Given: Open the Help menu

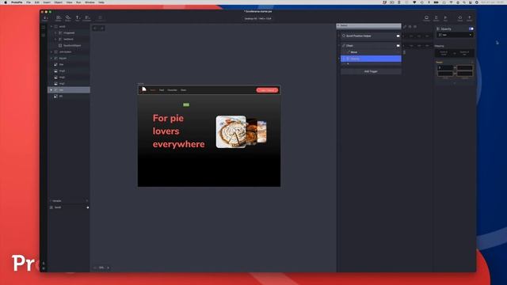Looking at the screenshot, I should tap(101, 2).
